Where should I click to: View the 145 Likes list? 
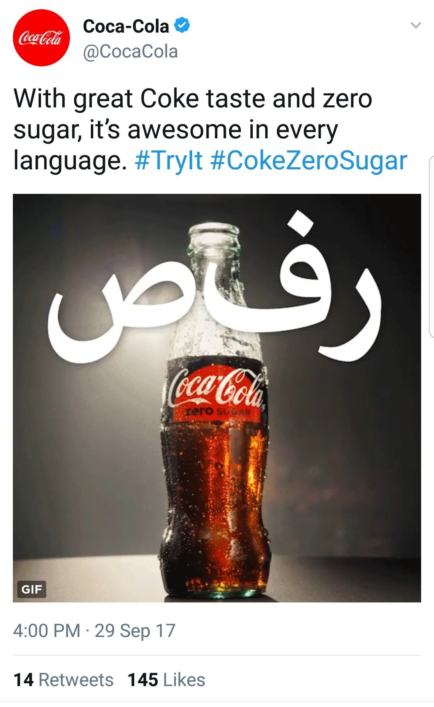(x=166, y=680)
